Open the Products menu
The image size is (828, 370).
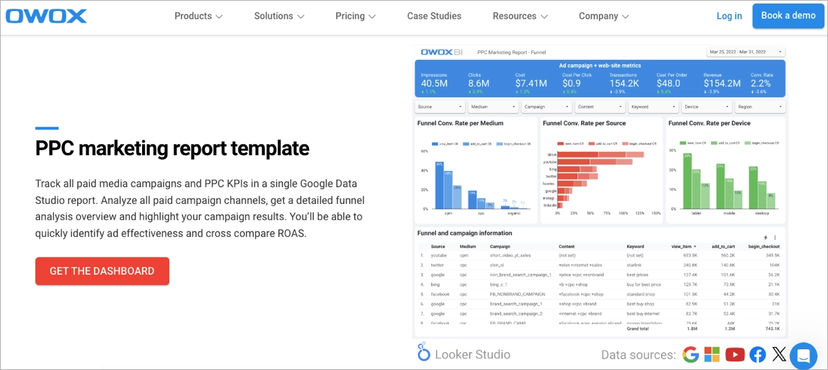(199, 16)
